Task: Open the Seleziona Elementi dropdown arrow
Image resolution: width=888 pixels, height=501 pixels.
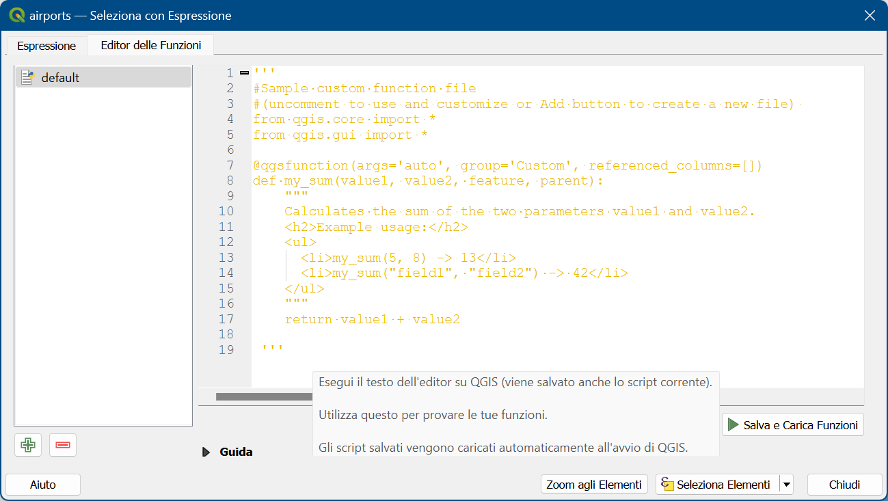Action: [x=787, y=485]
